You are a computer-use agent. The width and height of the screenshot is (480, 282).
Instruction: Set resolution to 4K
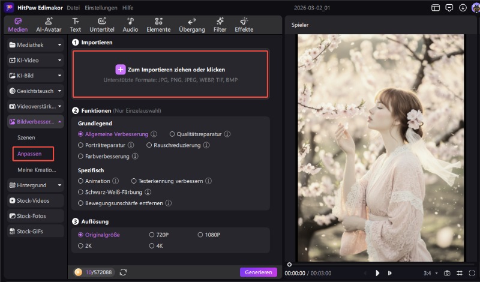152,245
